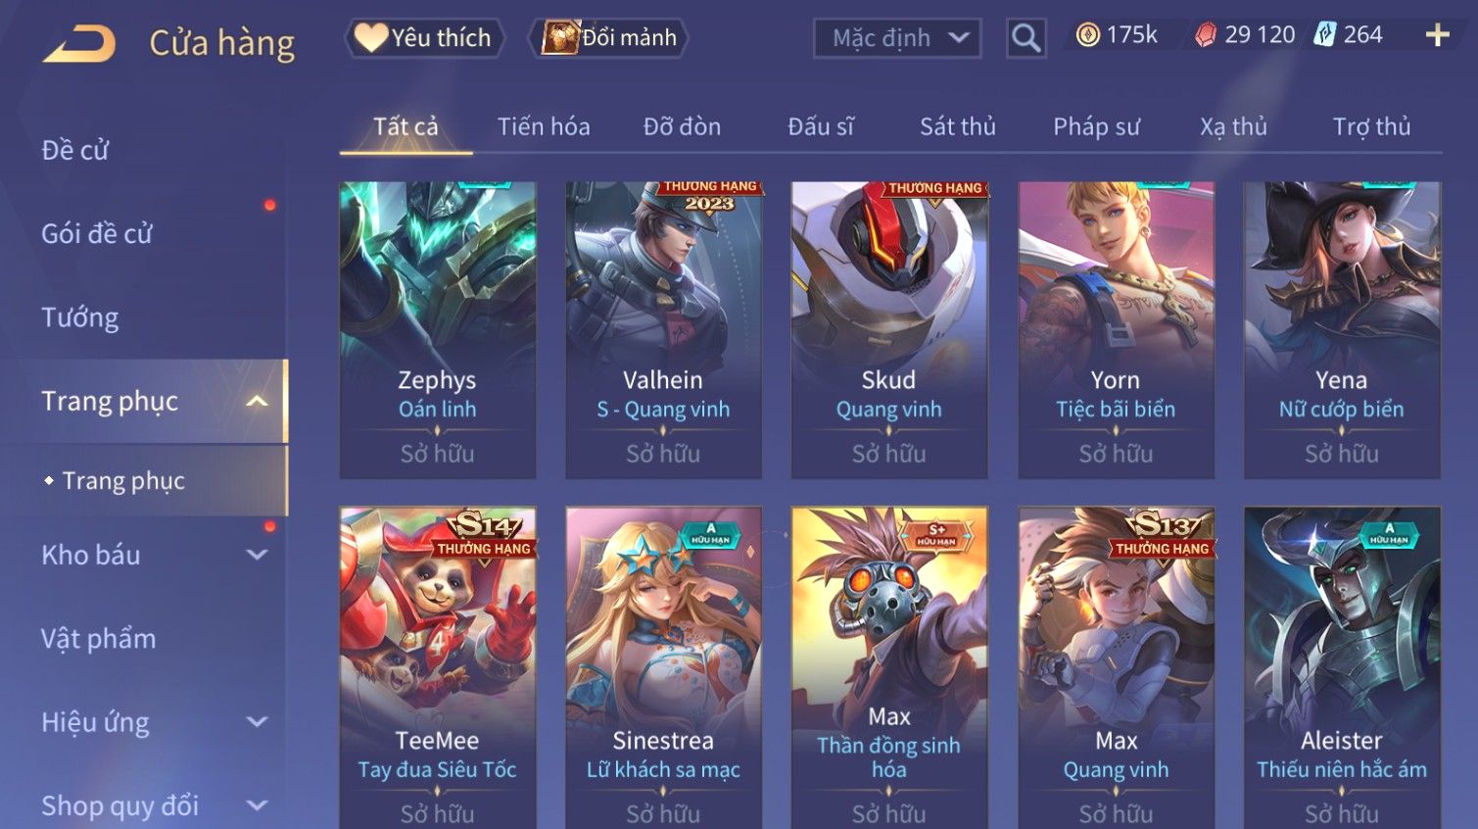Collapse the Trang phục sidebar section
Viewport: 1478px width, 829px height.
257,401
